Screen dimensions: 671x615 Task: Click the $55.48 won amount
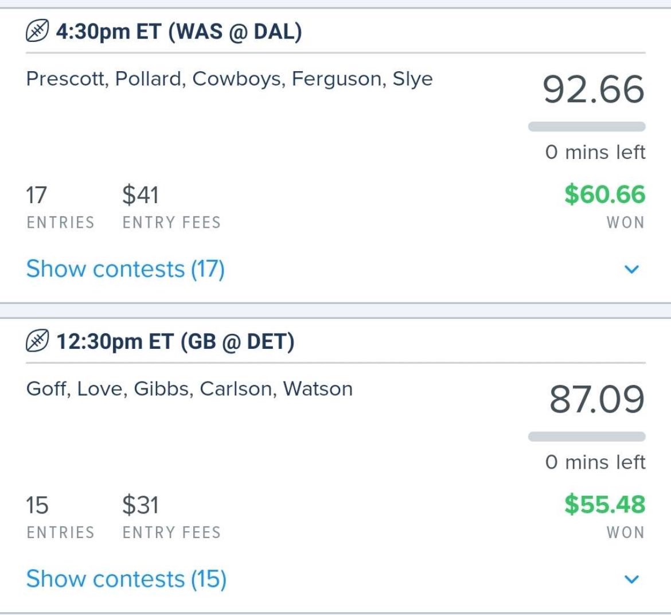(604, 504)
